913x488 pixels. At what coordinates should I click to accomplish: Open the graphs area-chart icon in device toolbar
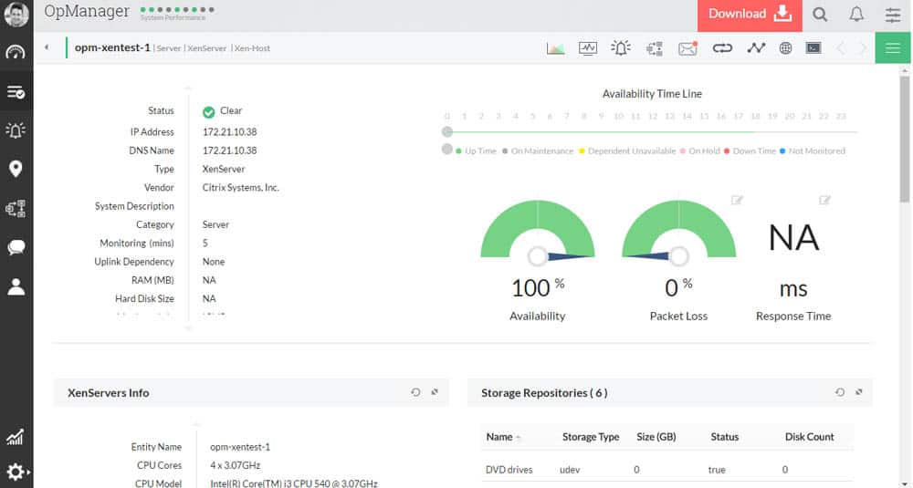click(x=555, y=48)
